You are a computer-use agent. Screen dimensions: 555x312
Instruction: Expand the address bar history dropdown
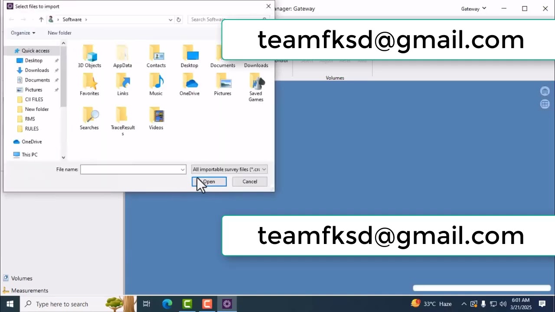(170, 19)
